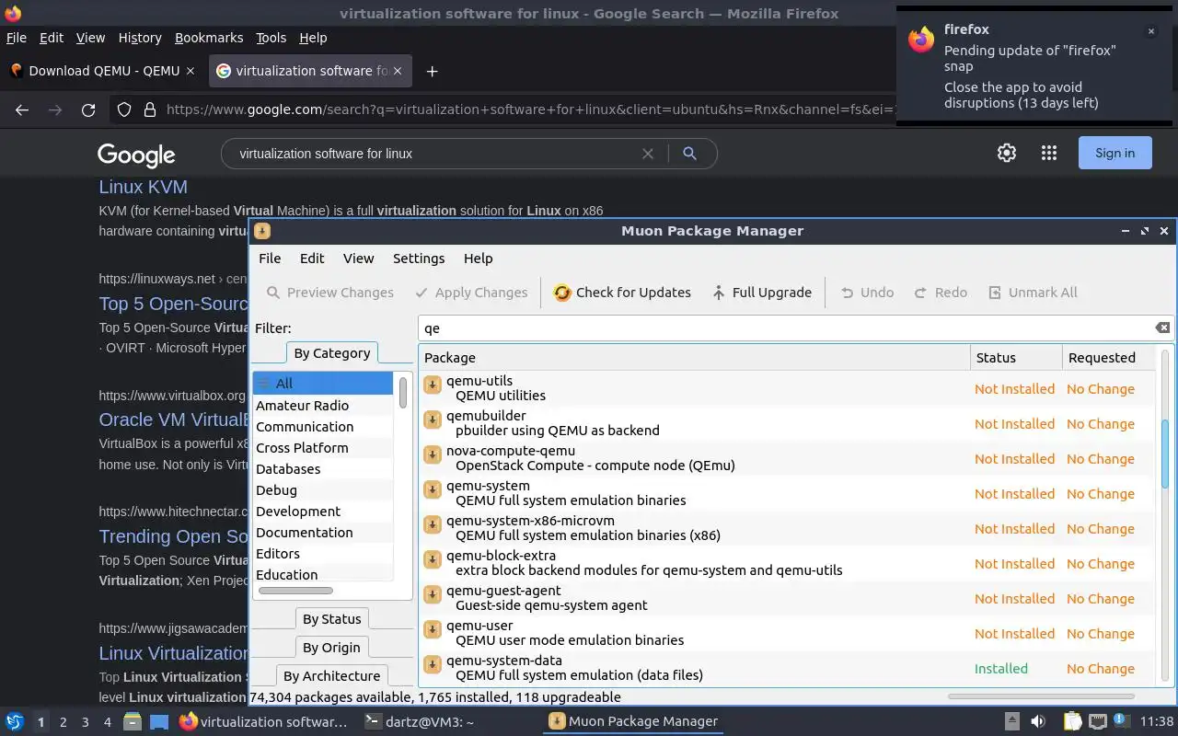The height and width of the screenshot is (736, 1178).
Task: Reload the Firefox page
Action: tap(88, 110)
